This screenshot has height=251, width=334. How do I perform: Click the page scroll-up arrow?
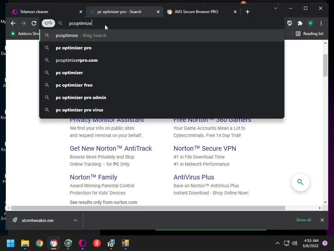[325, 43]
